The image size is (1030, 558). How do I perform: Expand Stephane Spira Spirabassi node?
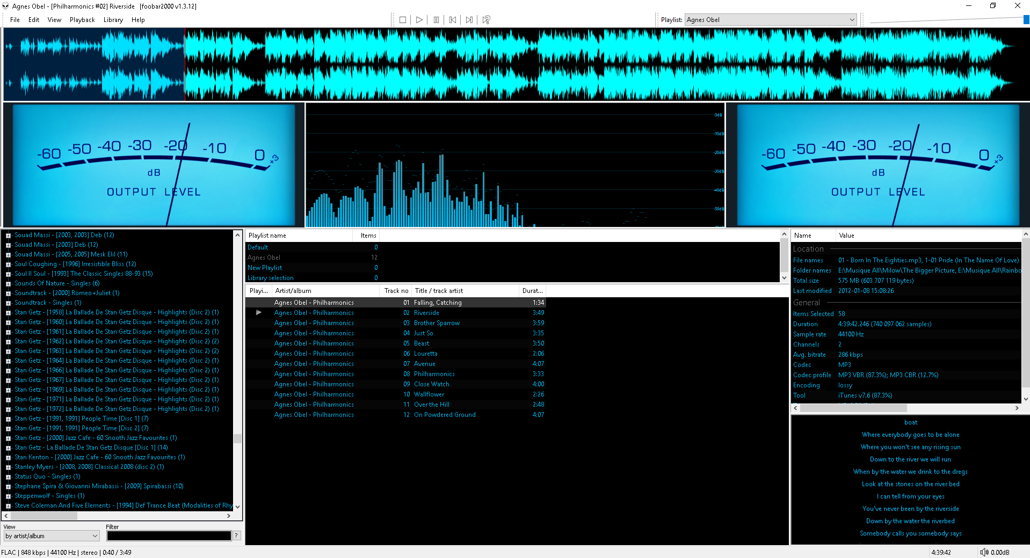(x=8, y=487)
